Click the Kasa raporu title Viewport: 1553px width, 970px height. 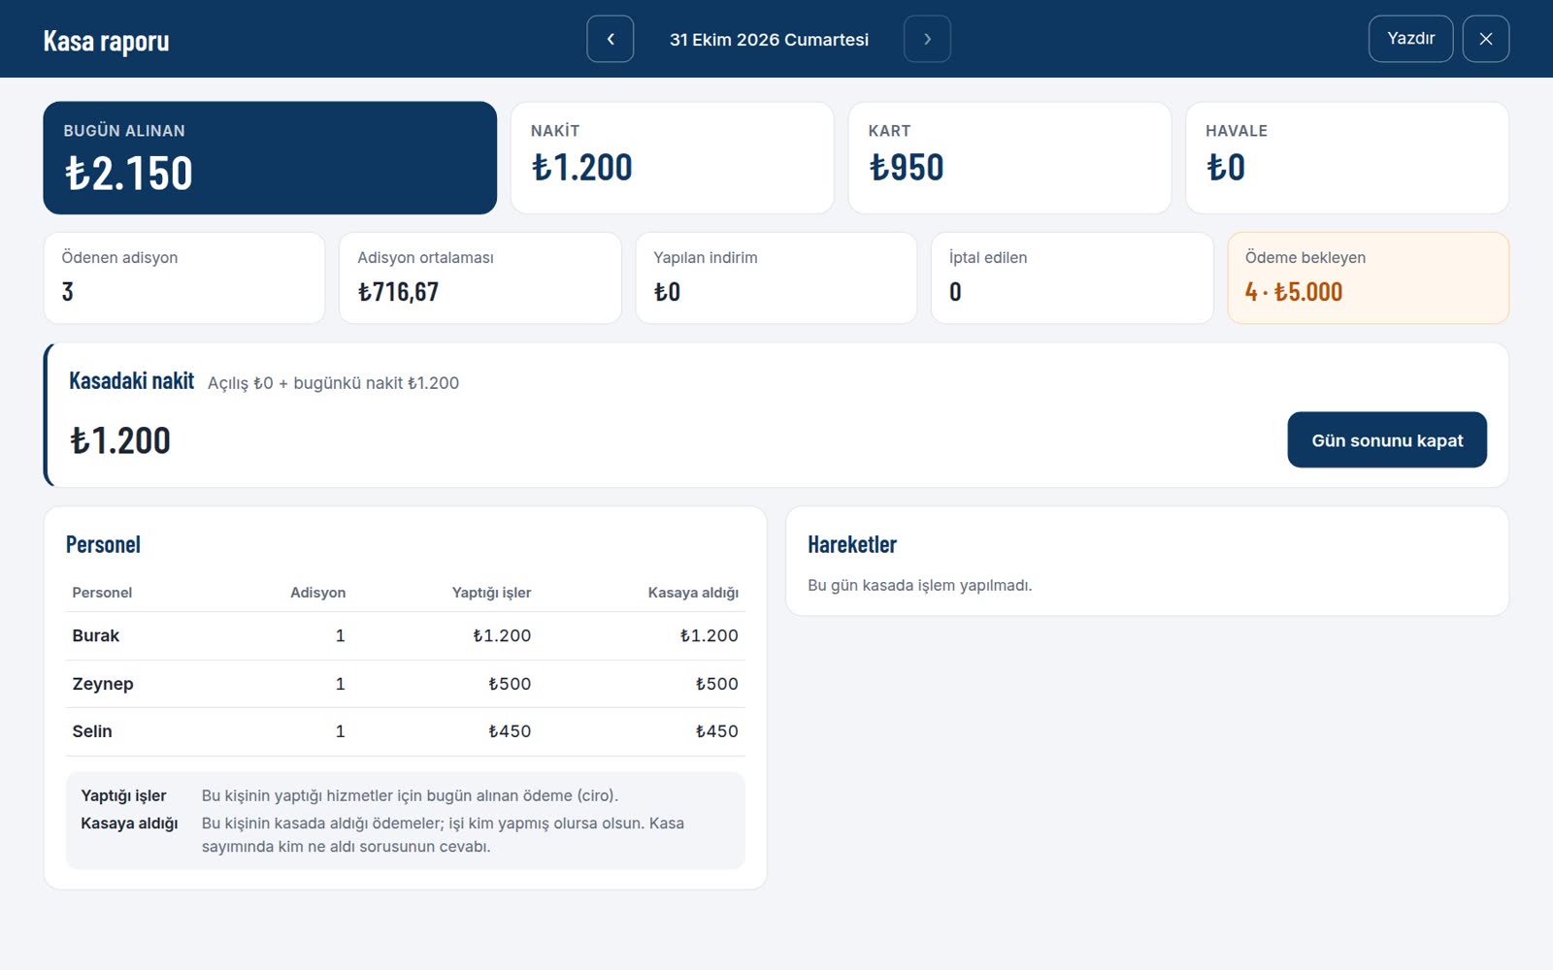106,41
